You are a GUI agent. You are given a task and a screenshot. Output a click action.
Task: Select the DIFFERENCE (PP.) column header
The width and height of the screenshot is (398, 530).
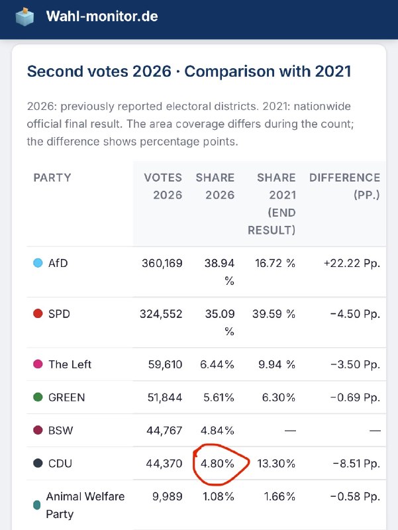pyautogui.click(x=344, y=186)
